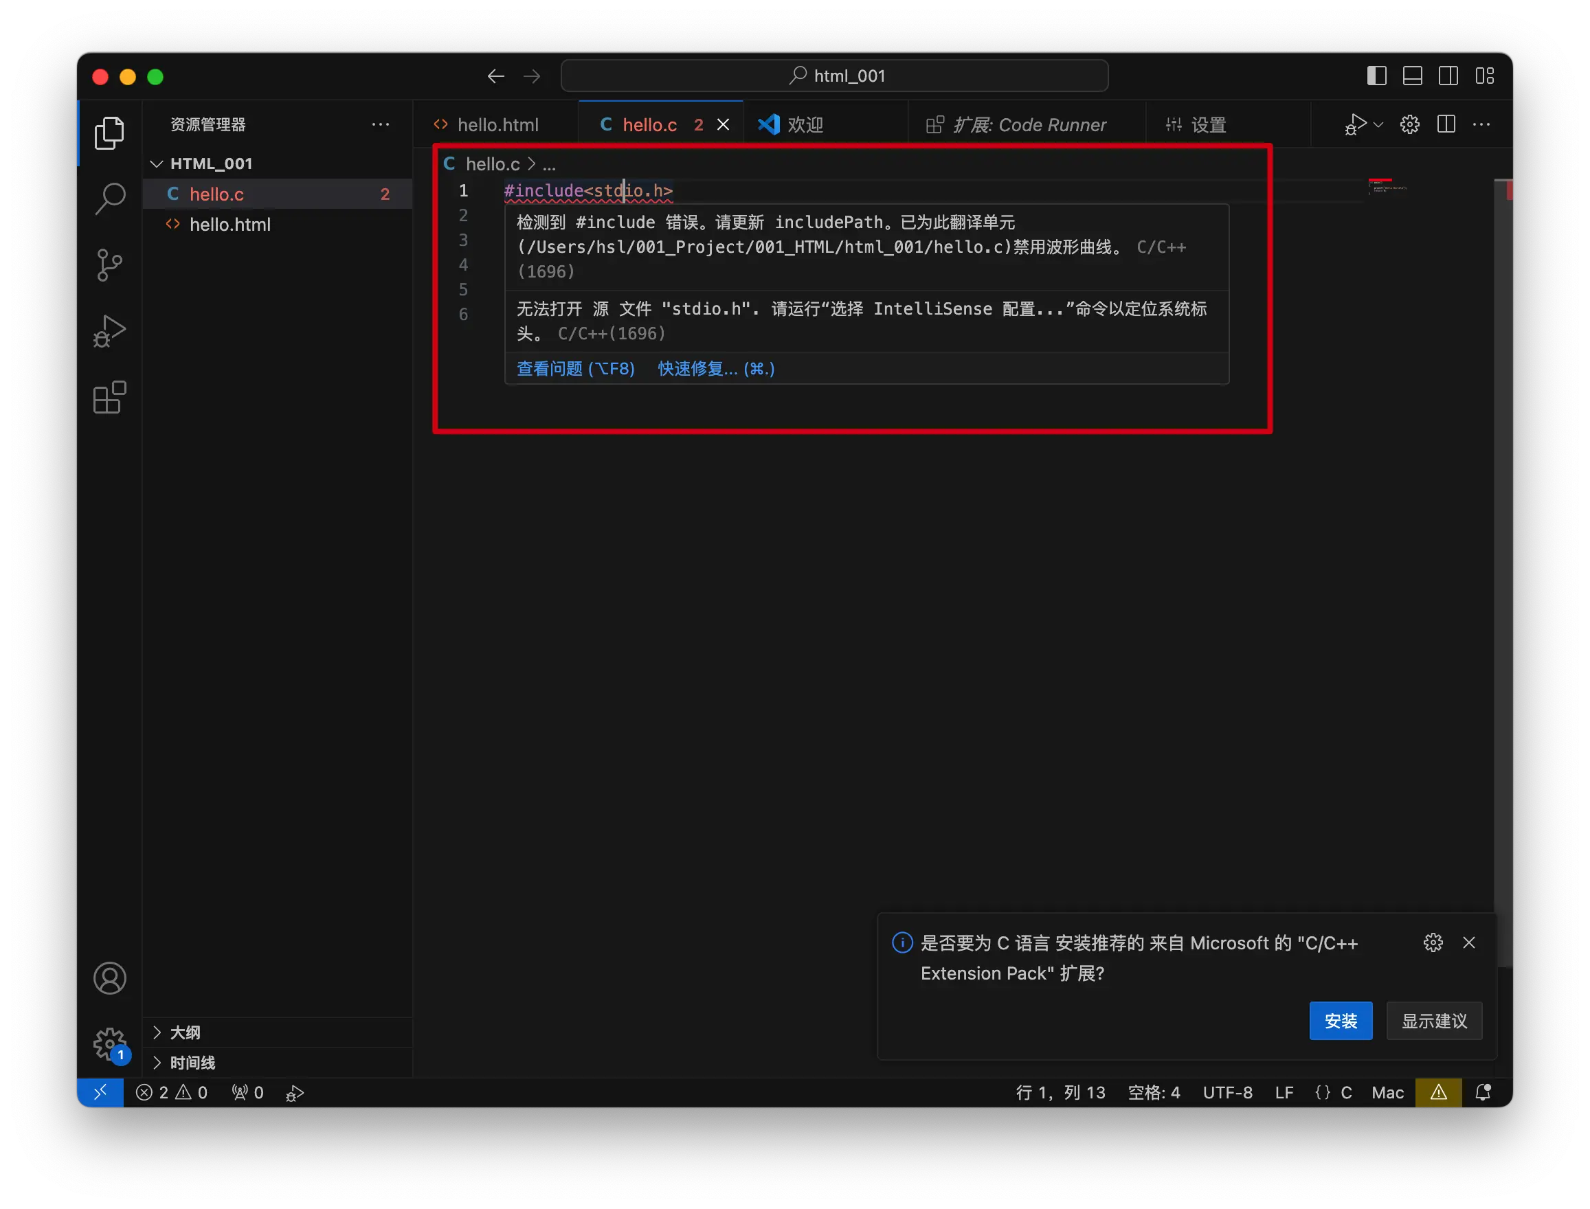Toggle the secondary side bar layout icon

pos(1448,76)
